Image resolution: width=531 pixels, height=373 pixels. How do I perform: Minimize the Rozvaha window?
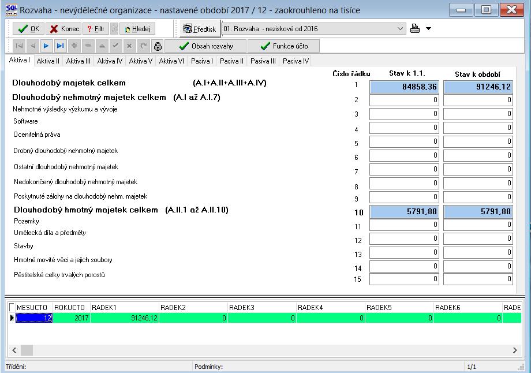coord(461,10)
